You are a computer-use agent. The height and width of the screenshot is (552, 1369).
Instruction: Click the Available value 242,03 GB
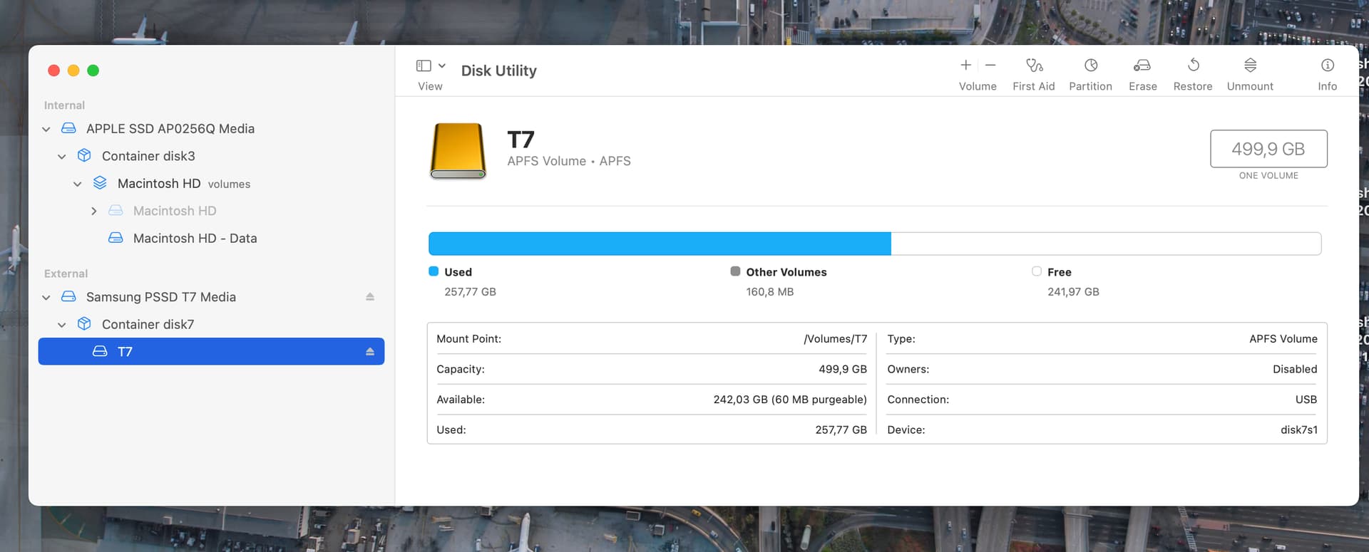[x=790, y=400]
